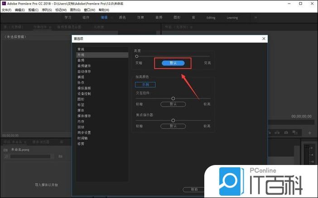Click the 示例 highlight color sample box

(x=145, y=85)
